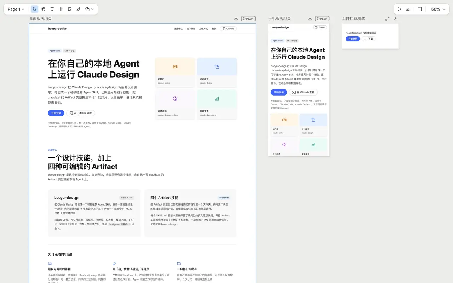
Task: Open the 50% zoom level dropdown
Action: [x=438, y=9]
